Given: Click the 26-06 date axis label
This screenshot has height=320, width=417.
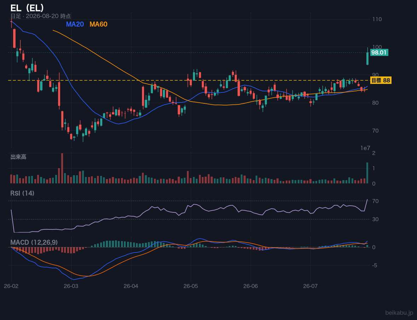Looking at the screenshot, I should tap(251, 286).
